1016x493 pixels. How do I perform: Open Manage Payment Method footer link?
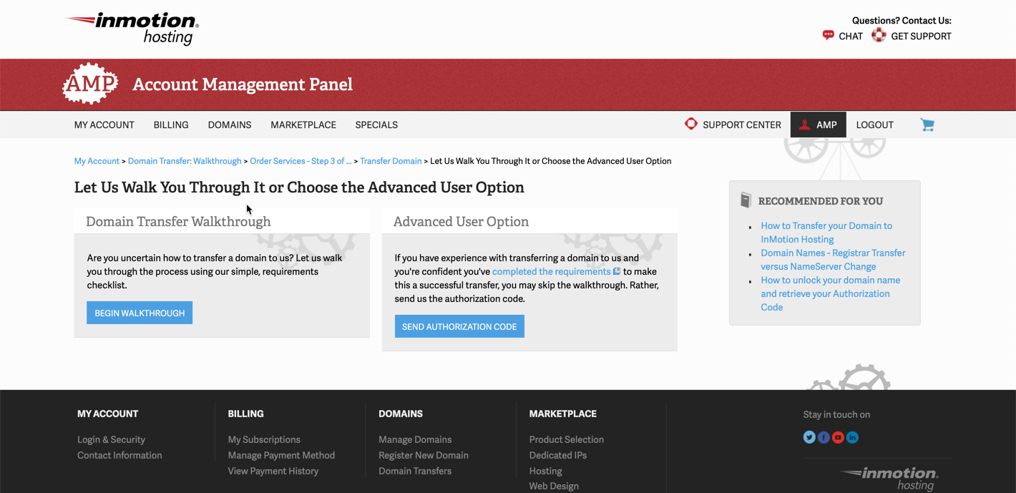[281, 455]
